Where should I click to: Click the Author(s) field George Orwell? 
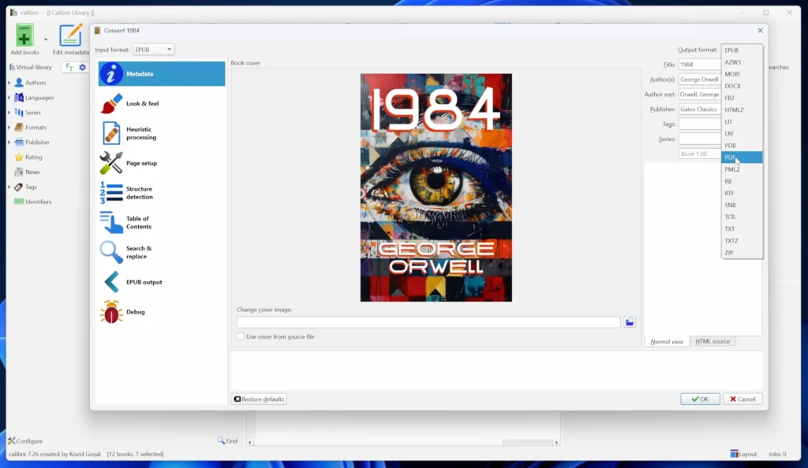(x=699, y=80)
